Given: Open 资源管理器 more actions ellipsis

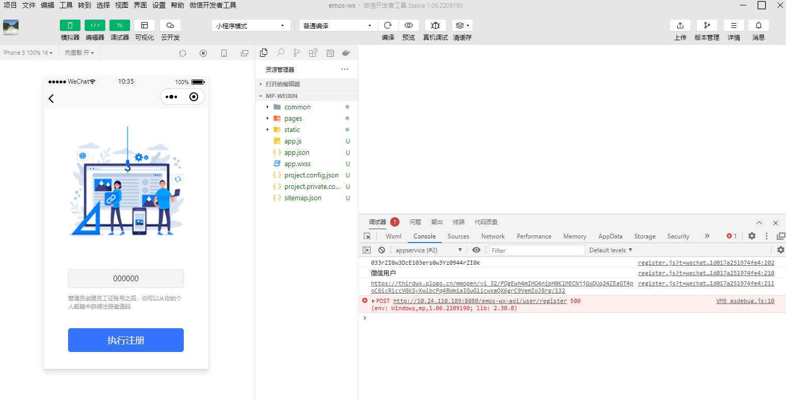Looking at the screenshot, I should coord(345,69).
